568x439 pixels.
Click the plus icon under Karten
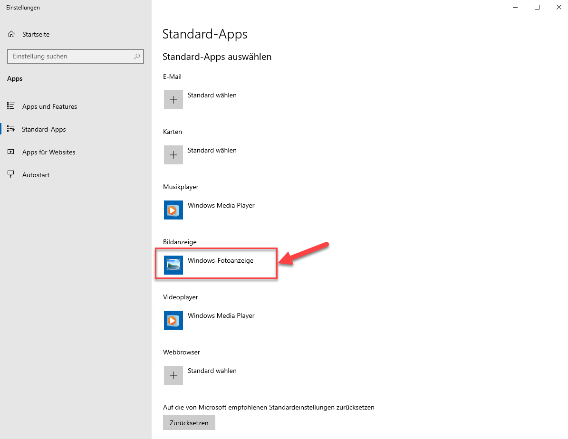click(173, 155)
